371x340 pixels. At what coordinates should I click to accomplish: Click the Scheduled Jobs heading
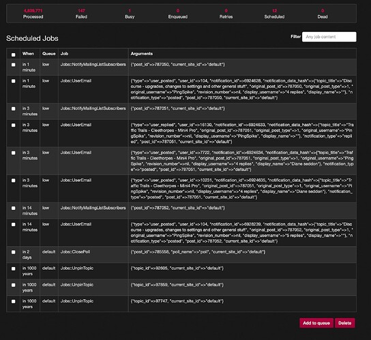(x=32, y=38)
